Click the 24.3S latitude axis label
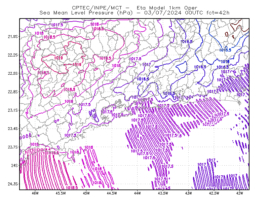Viewport: 269px width, 208px height. tap(13, 184)
